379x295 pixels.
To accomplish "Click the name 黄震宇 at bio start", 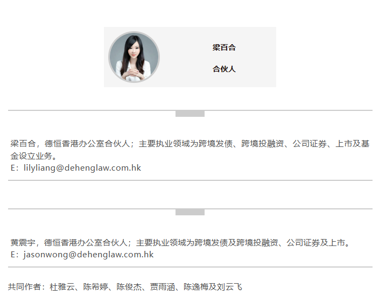I will 23,243.
